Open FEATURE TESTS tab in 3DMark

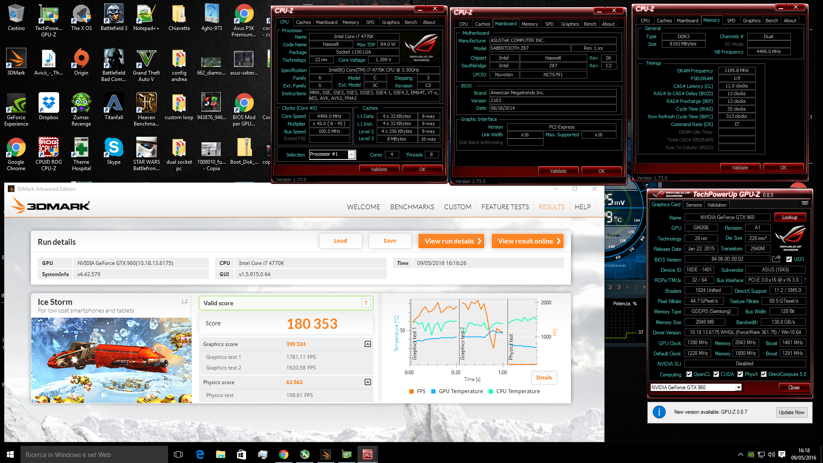[x=505, y=207]
